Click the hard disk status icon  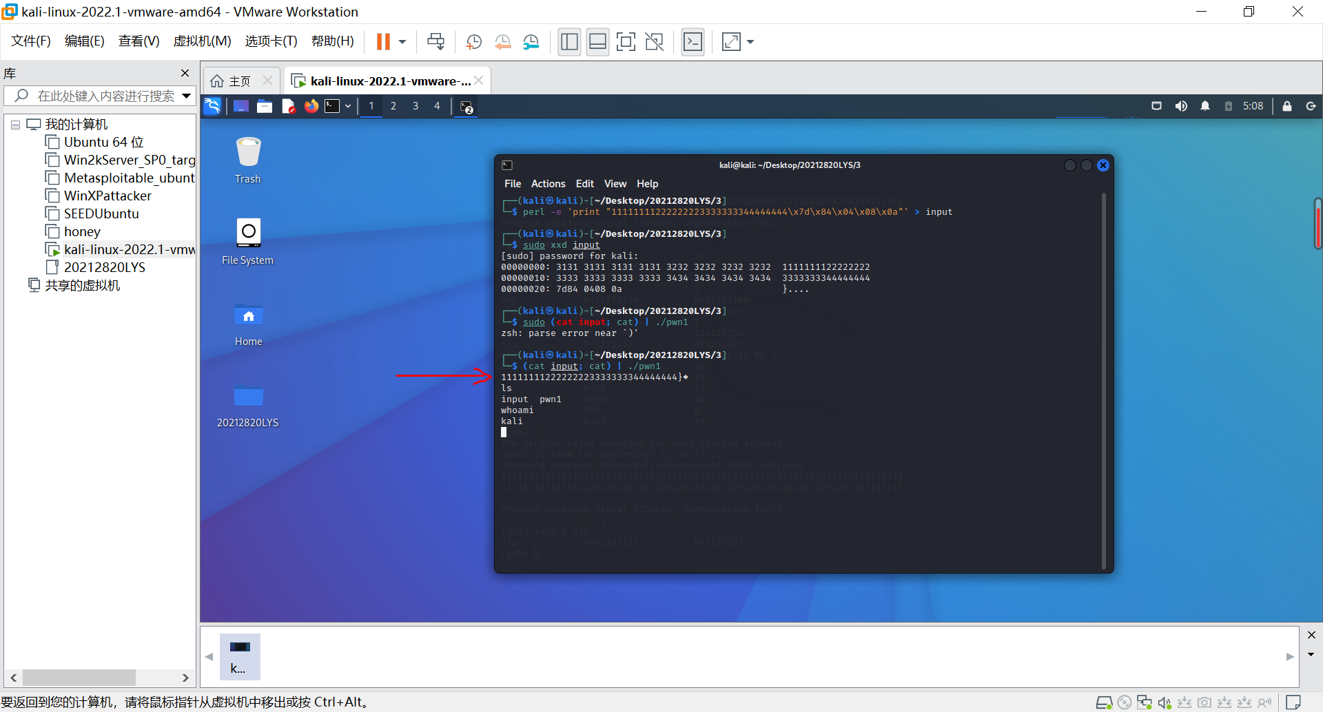[1104, 703]
